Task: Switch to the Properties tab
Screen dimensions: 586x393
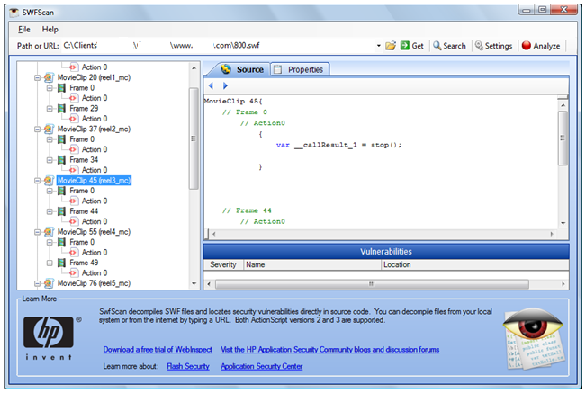Action: click(x=300, y=69)
